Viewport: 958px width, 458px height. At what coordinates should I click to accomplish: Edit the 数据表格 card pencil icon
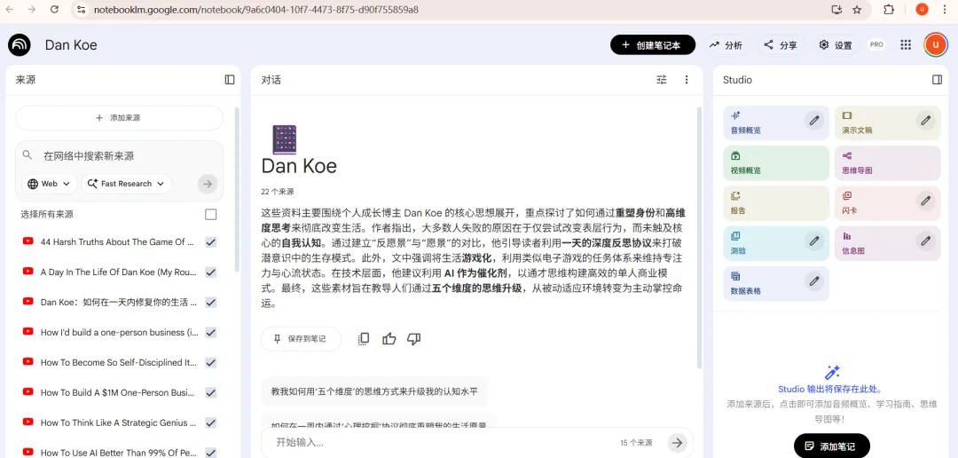[x=813, y=281]
